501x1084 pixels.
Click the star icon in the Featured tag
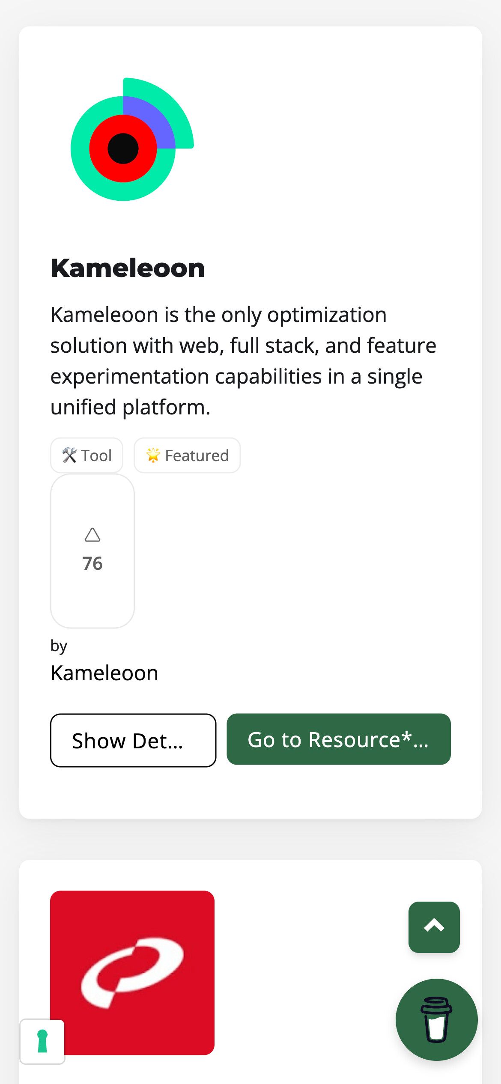point(153,455)
